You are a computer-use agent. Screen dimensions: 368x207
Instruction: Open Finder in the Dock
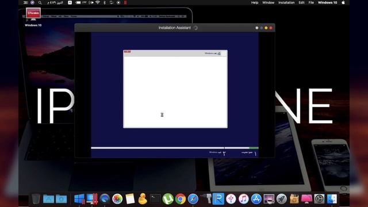(x=332, y=199)
